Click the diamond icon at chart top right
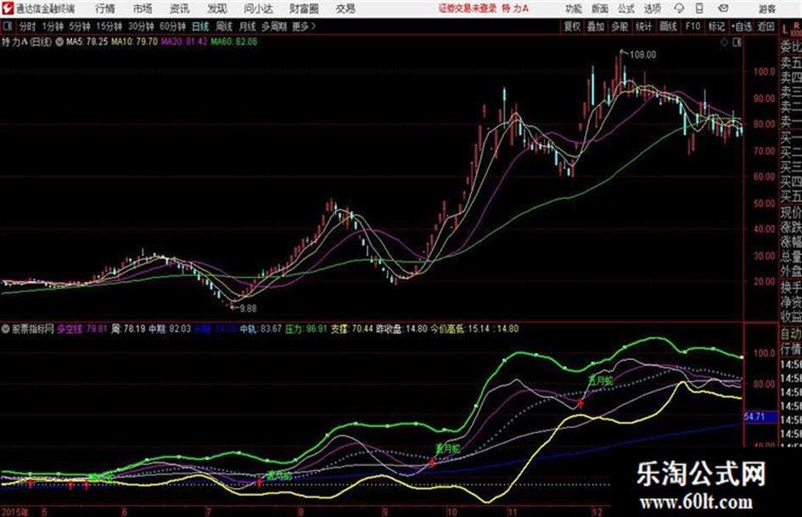Image resolution: width=802 pixels, height=517 pixels. pyautogui.click(x=724, y=42)
